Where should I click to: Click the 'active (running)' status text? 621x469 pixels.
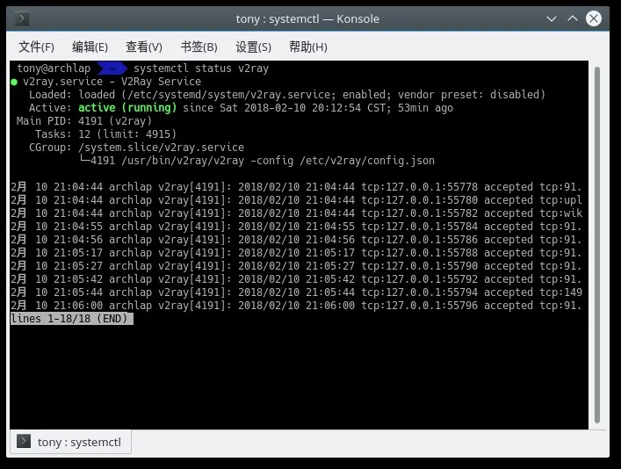point(127,108)
